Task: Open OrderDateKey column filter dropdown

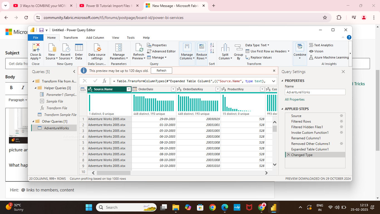Action: [x=218, y=89]
